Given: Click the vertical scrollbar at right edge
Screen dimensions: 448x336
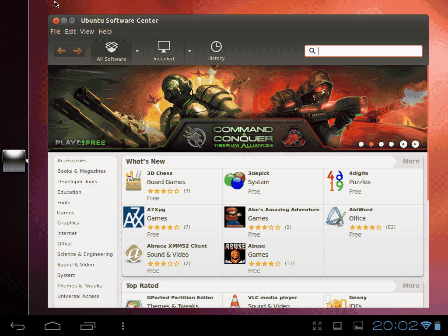Looking at the screenshot, I should click(x=428, y=133).
